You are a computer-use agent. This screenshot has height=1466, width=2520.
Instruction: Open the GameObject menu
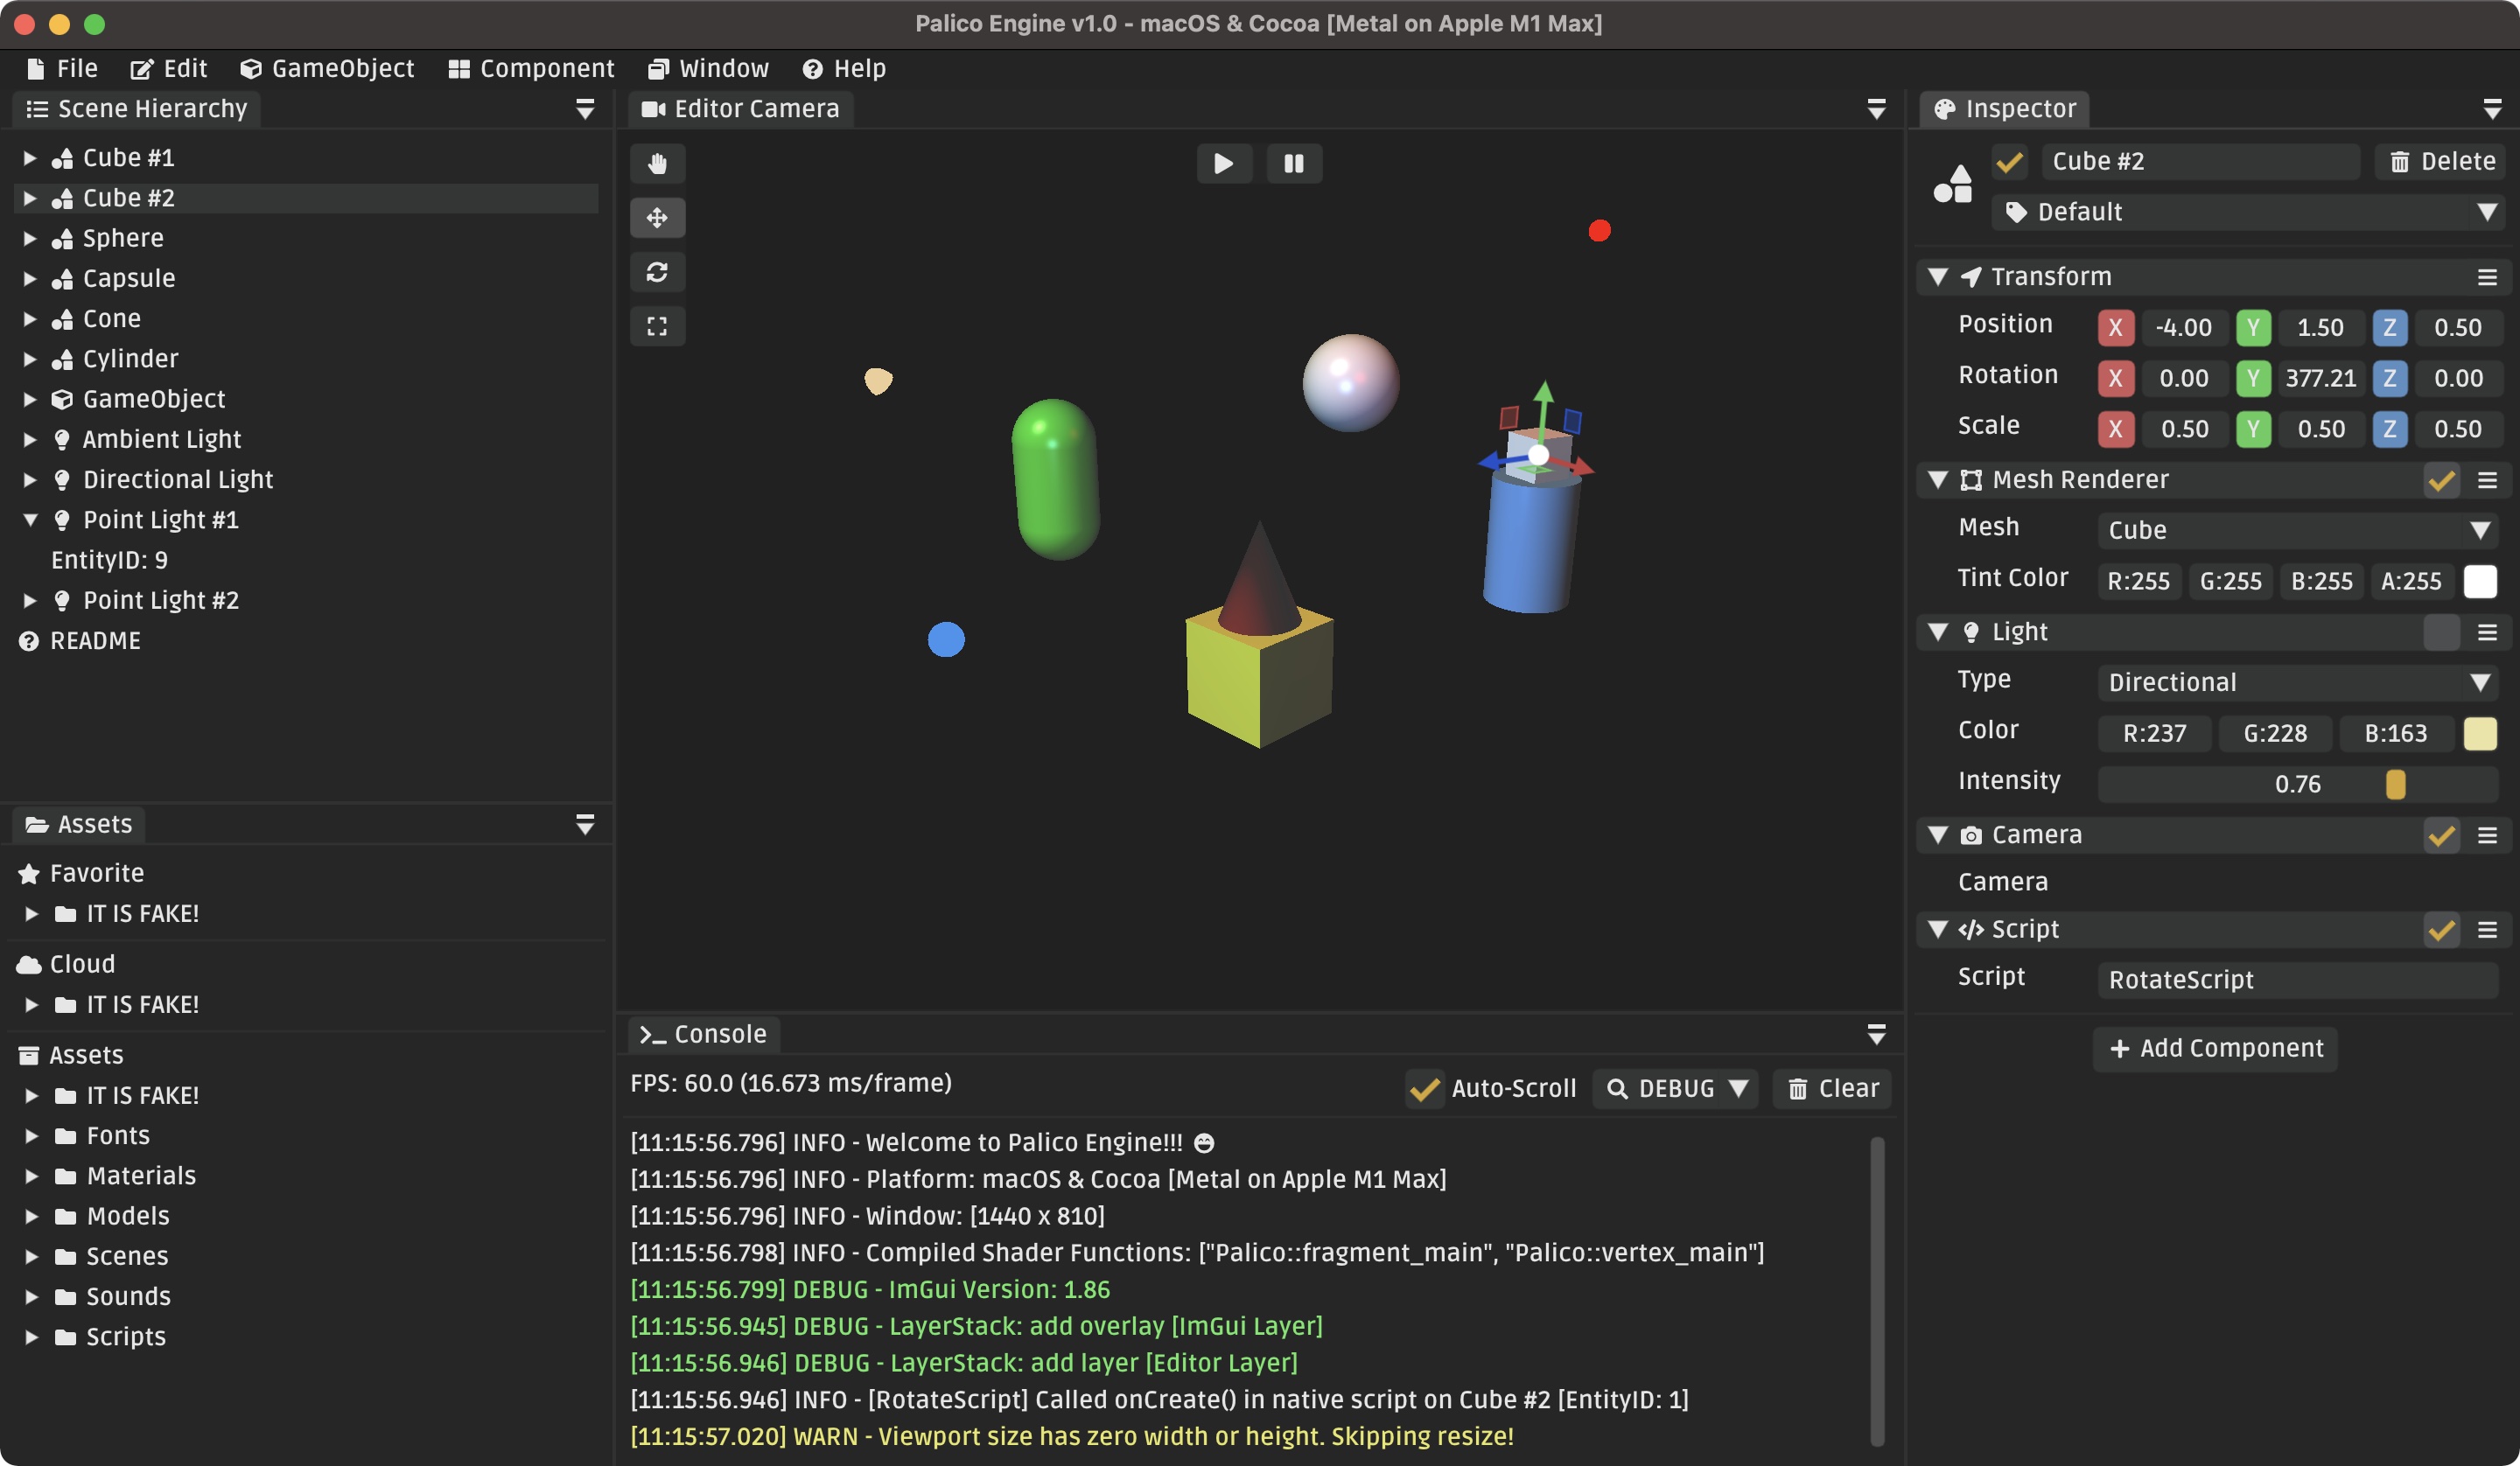point(327,68)
